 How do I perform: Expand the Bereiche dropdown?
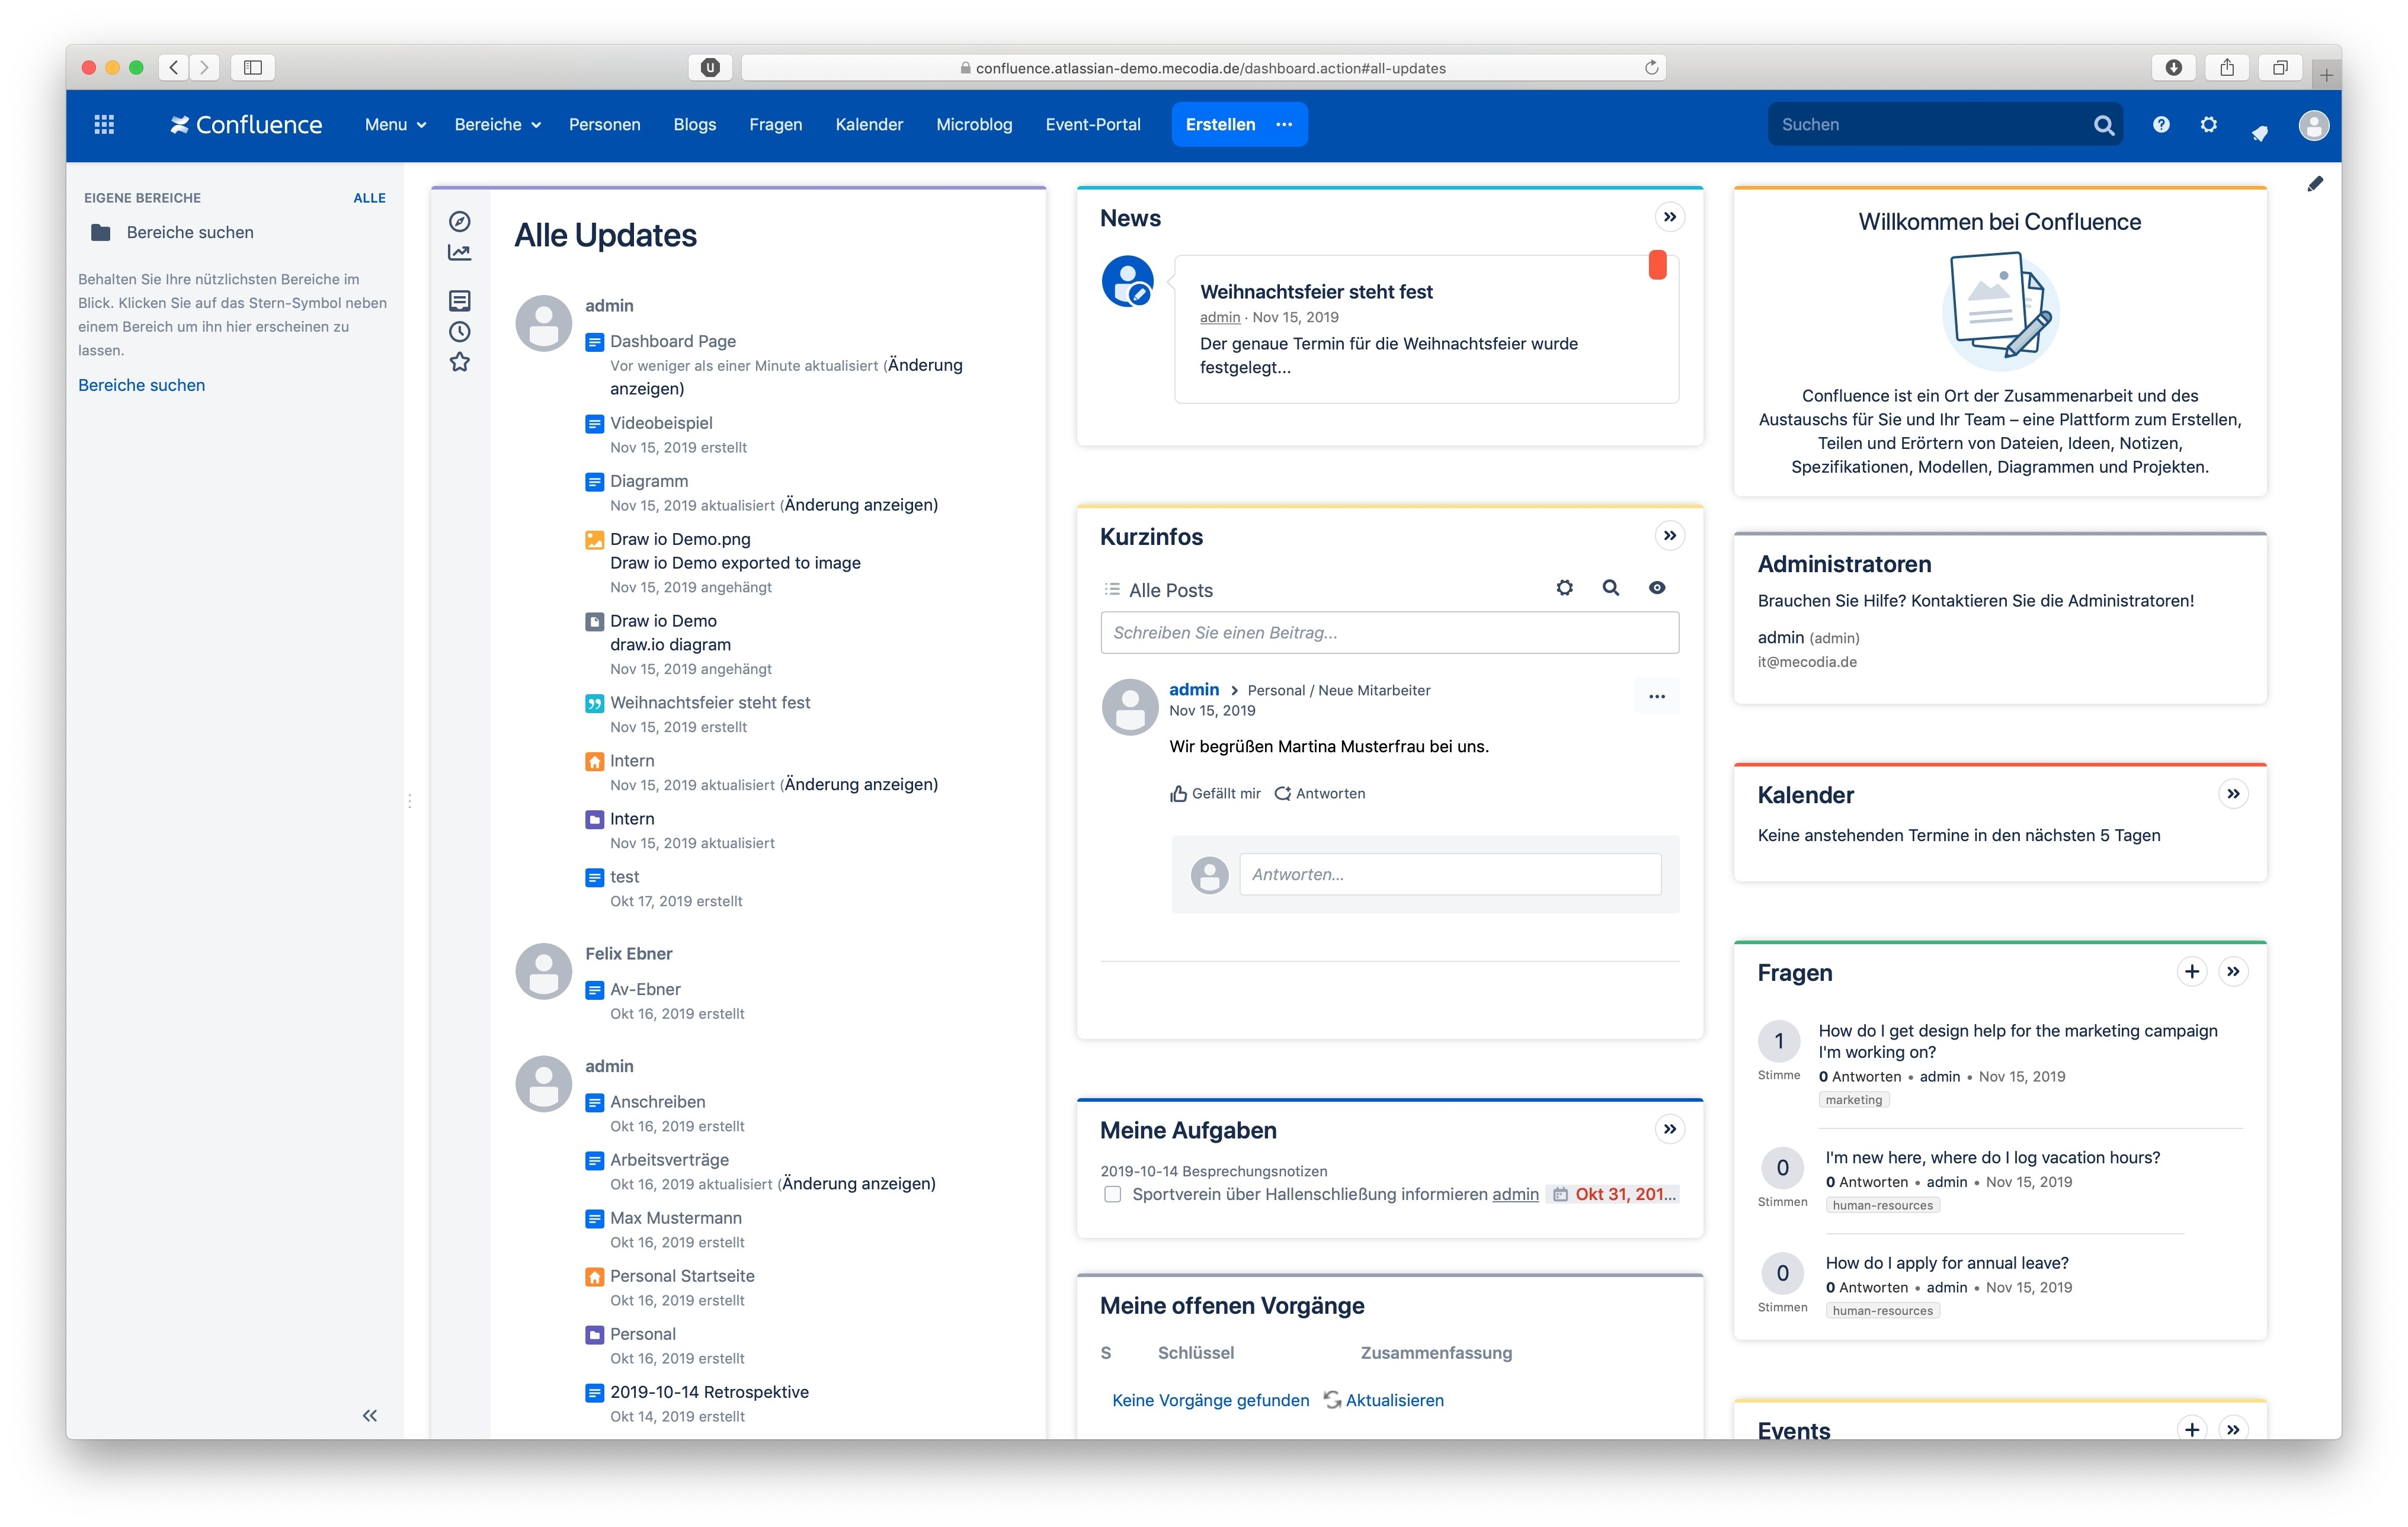click(497, 124)
